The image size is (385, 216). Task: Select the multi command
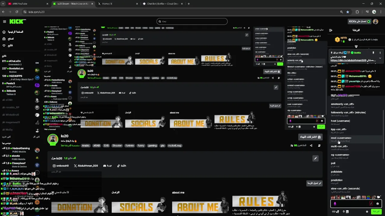[x=356, y=148]
